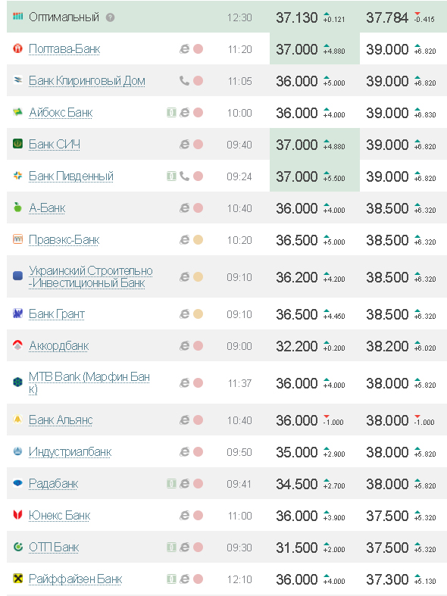
Task: Click Айбокс Банк sell rate 39.000
Action: tap(387, 113)
